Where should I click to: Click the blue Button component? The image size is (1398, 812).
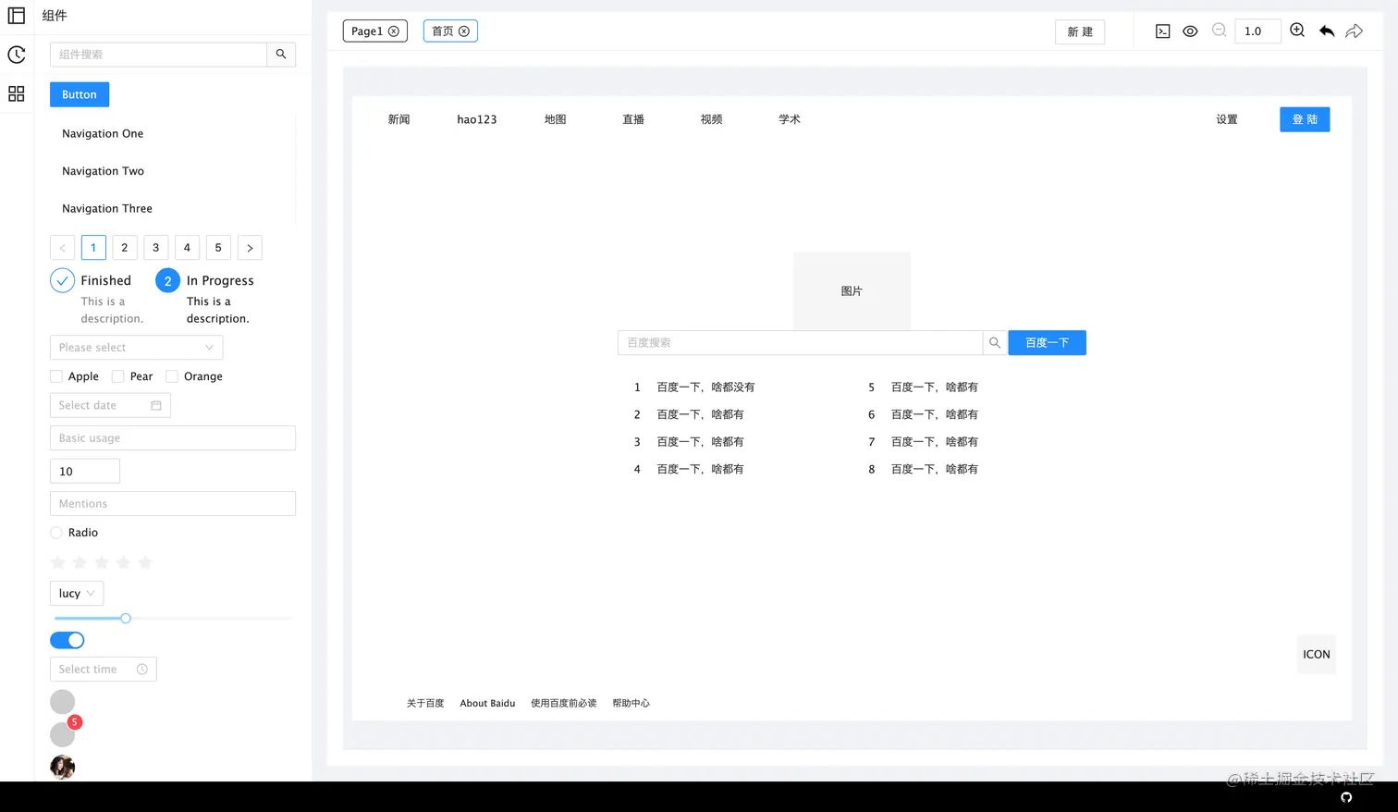80,94
